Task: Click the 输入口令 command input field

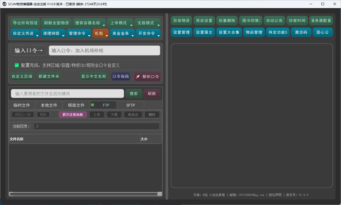Action: 104,50
